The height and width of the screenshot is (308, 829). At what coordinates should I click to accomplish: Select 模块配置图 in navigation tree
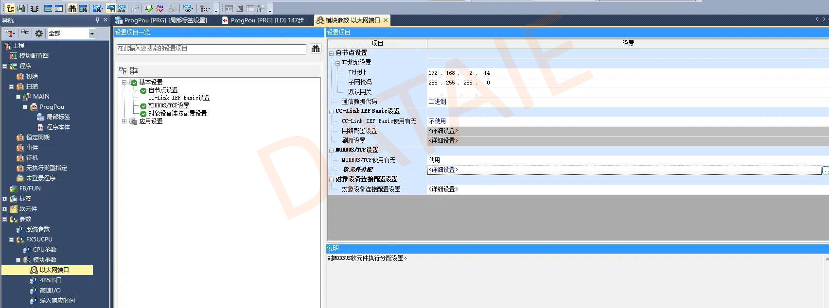[x=34, y=55]
